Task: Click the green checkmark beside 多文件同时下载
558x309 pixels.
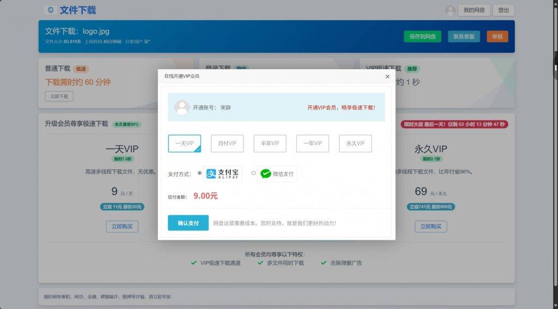Action: [260, 263]
